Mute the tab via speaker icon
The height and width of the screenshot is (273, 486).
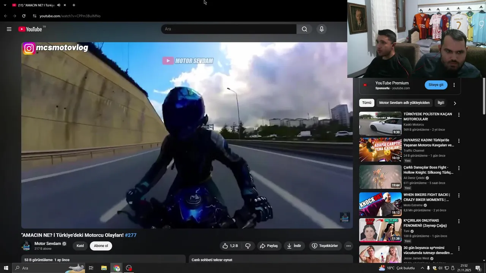pyautogui.click(x=58, y=5)
